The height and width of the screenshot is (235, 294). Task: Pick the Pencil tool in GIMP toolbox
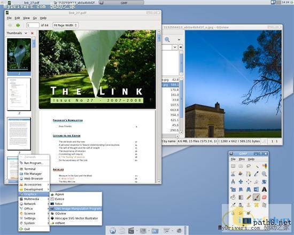coord(249,197)
